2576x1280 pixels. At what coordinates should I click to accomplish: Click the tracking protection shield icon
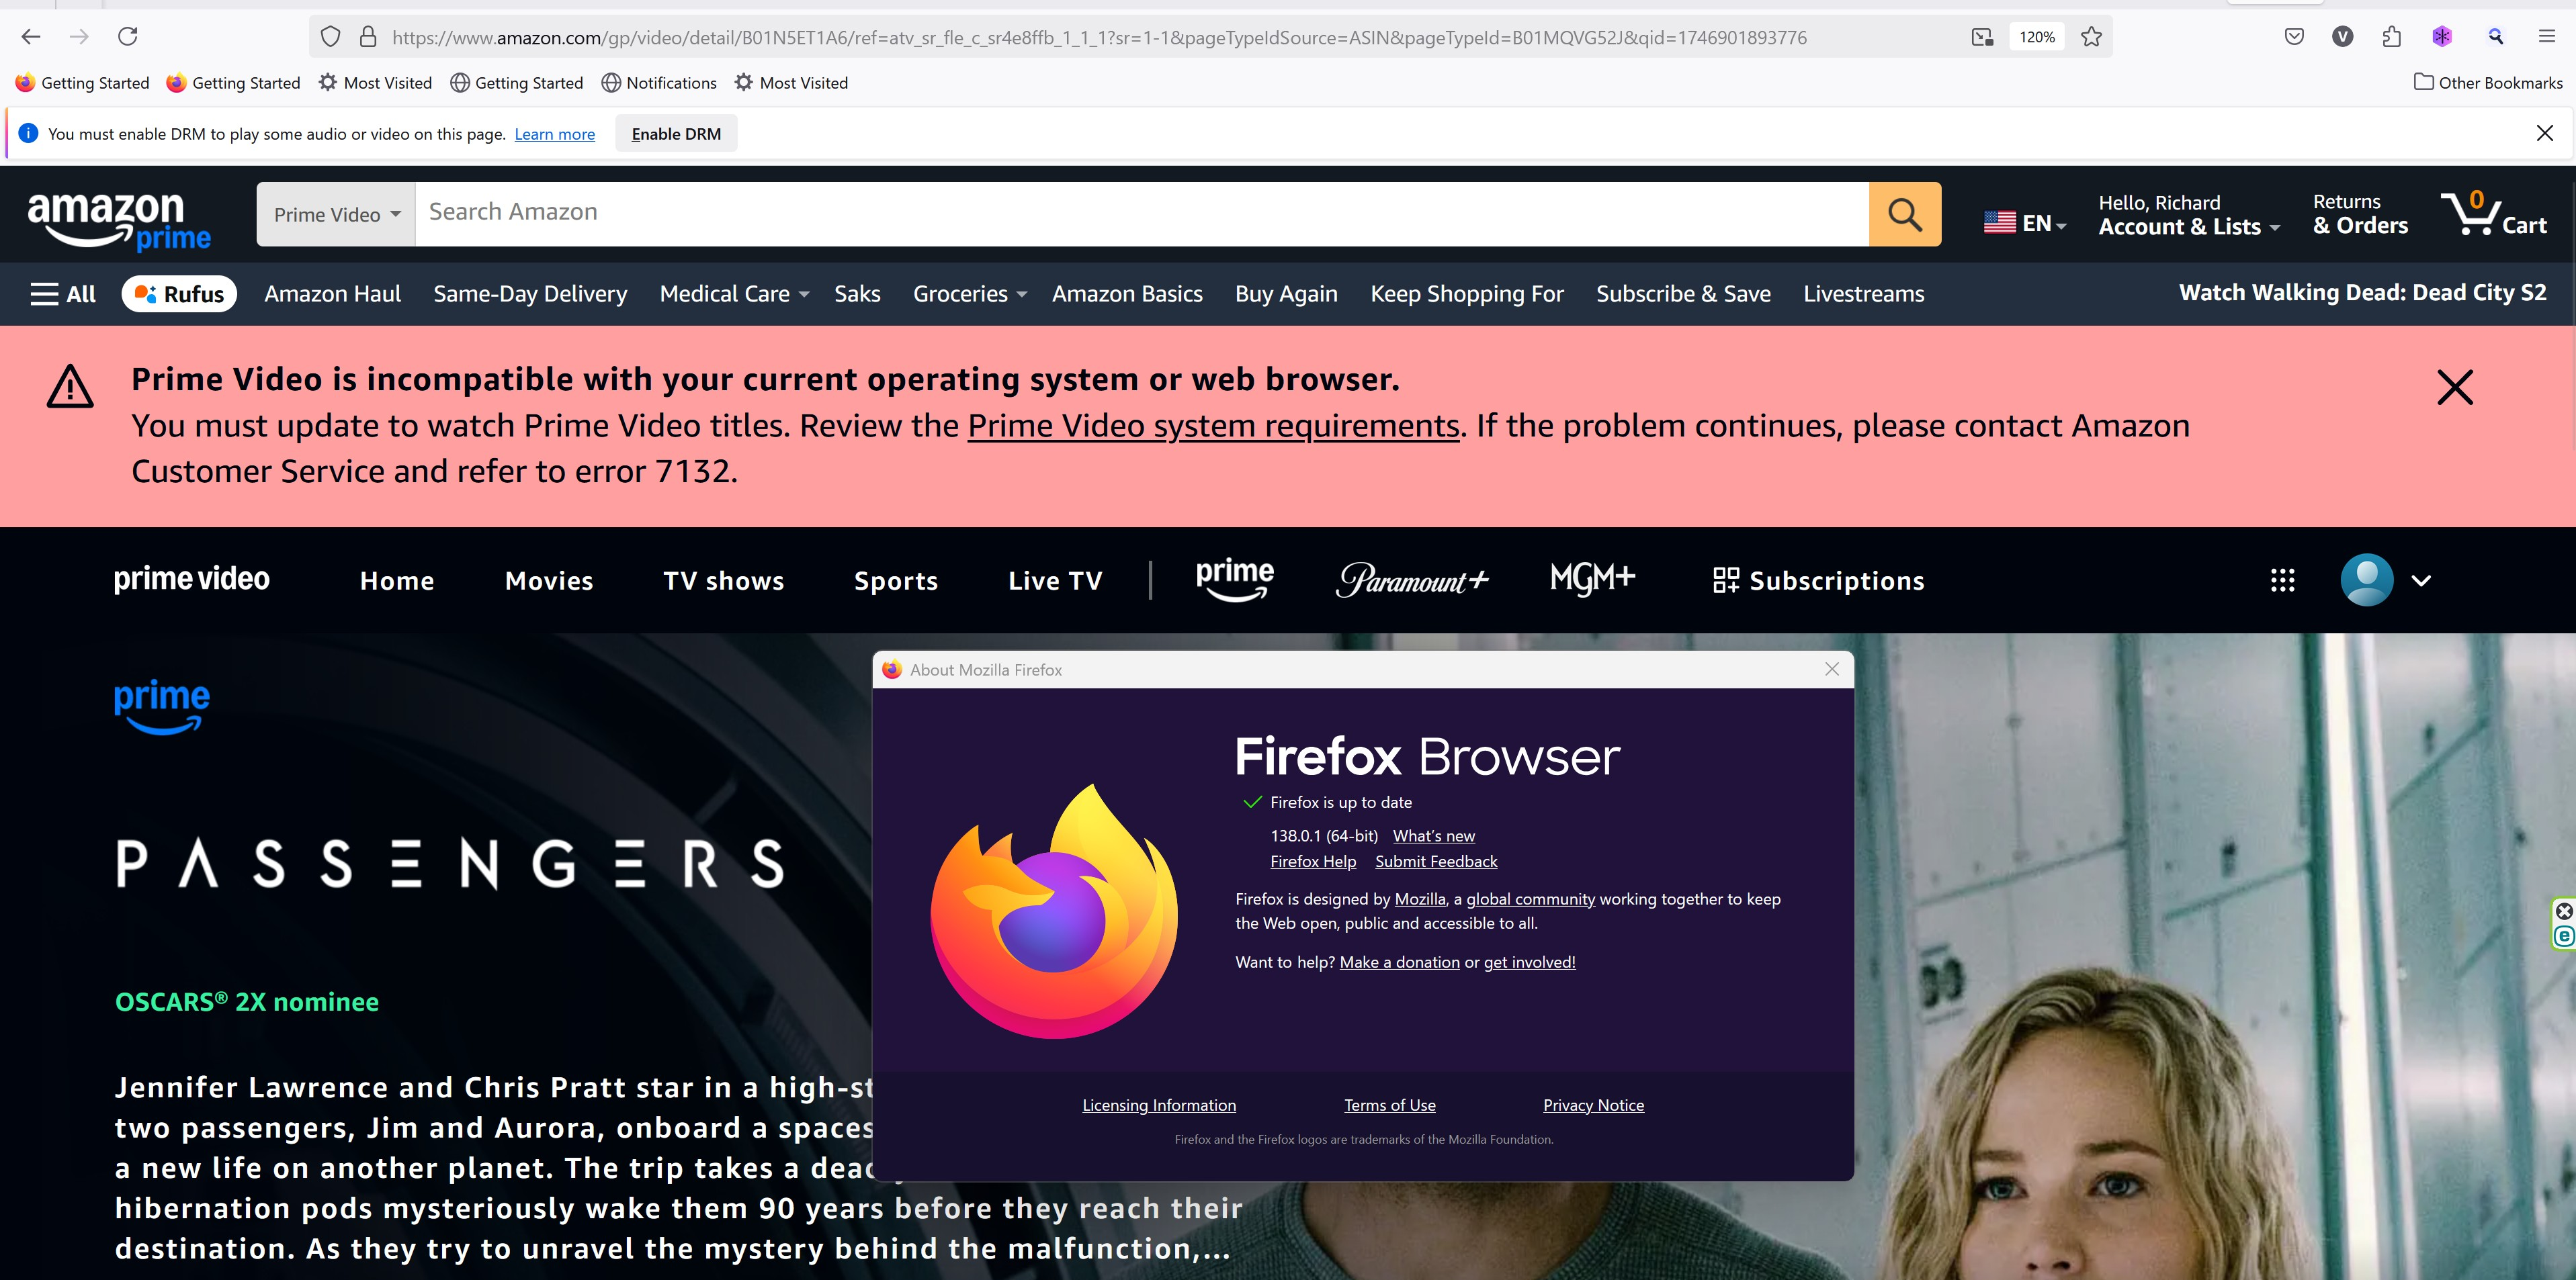(x=331, y=37)
